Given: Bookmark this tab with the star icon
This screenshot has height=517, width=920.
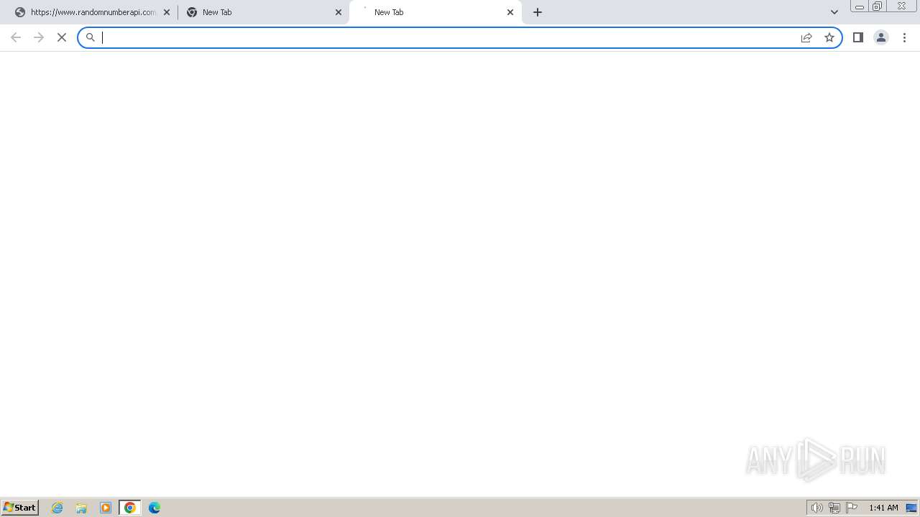Looking at the screenshot, I should click(829, 37).
